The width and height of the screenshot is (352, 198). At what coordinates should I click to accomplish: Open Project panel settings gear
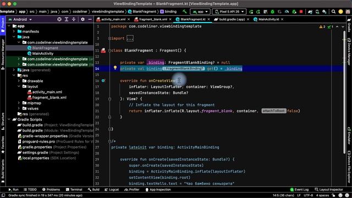[x=82, y=19]
